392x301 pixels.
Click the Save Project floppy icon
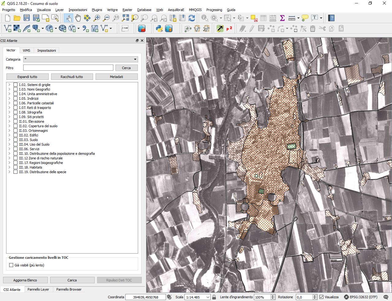(x=27, y=18)
